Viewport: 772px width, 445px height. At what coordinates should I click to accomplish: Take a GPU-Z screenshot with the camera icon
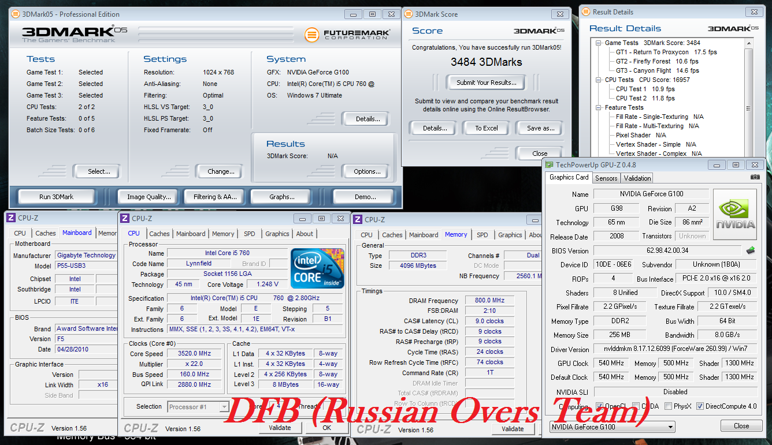pos(755,177)
